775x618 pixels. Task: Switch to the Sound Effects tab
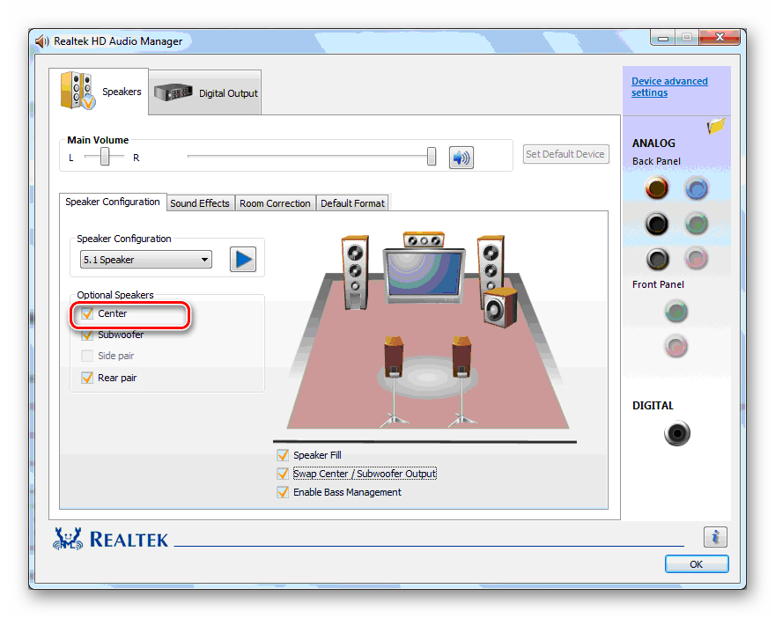pos(200,203)
